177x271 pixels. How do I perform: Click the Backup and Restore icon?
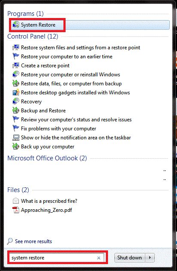(x=16, y=111)
